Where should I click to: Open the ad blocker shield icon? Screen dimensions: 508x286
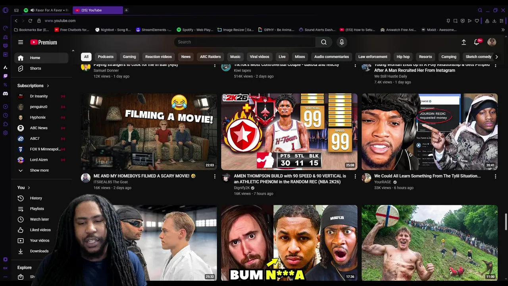click(462, 21)
